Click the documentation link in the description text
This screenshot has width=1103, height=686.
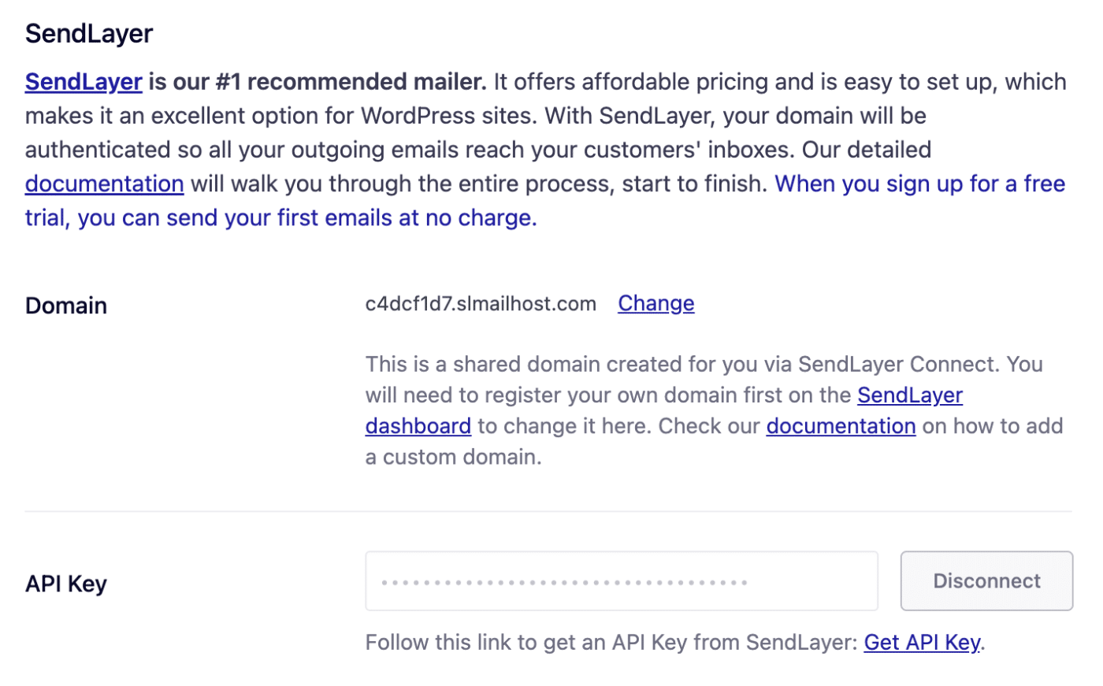[103, 183]
